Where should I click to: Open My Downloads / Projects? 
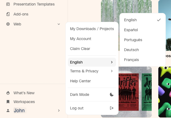point(92,29)
